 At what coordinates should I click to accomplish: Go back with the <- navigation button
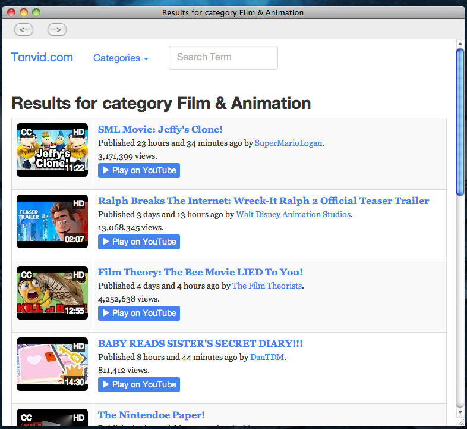(x=24, y=30)
